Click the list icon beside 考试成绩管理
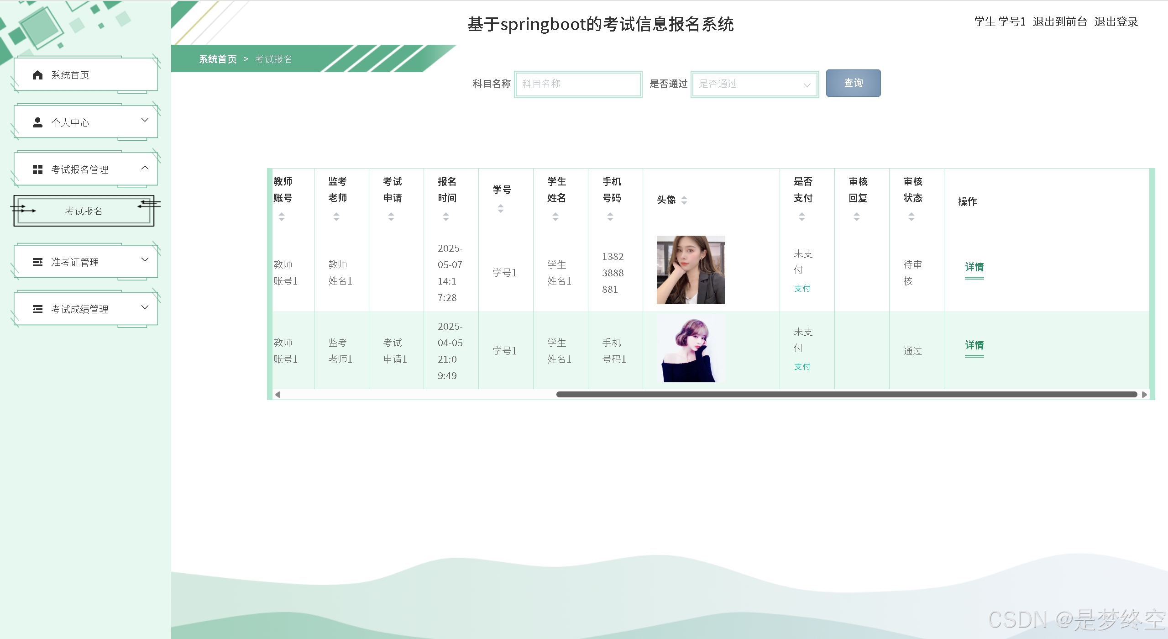The image size is (1168, 639). [37, 309]
